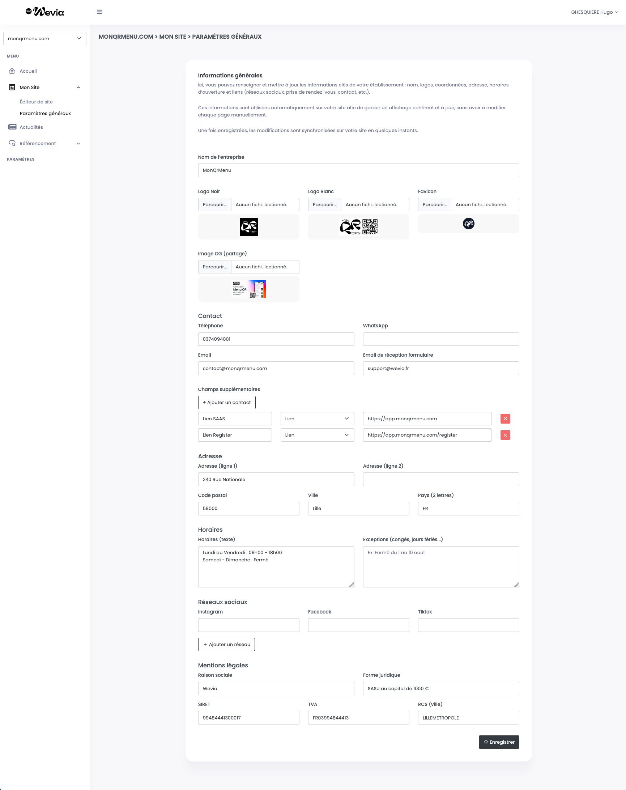This screenshot has height=790, width=626.
Task: Delete the Lien SAAS contact row
Action: point(505,419)
